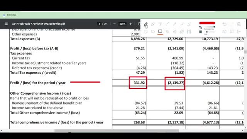Click the 47.29 total tax value
Viewport: 247px width, 139px height.
(x=140, y=73)
